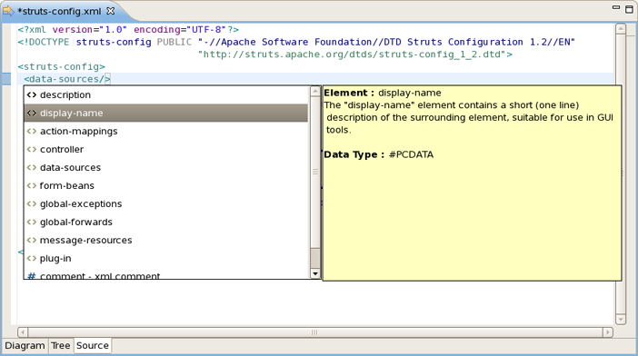Choose description from the completion list

tap(166, 94)
